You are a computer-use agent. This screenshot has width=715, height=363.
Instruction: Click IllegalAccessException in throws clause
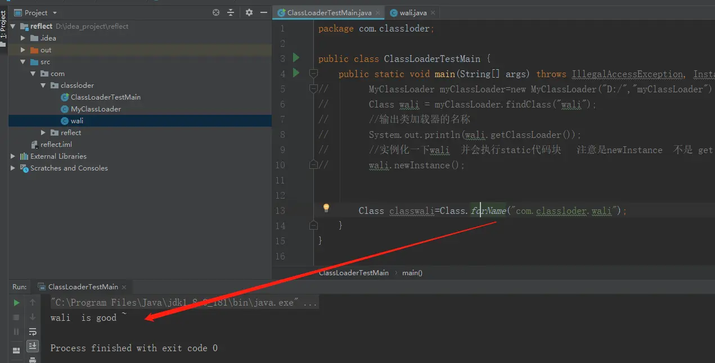point(627,74)
